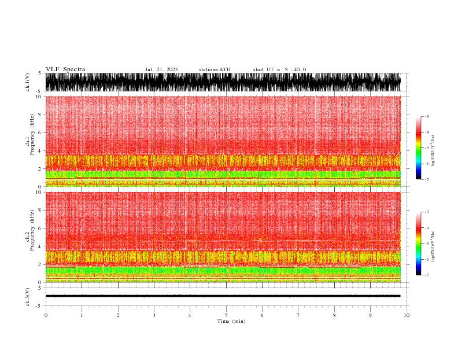Click time-axis tick label "2"

pyautogui.click(x=118, y=315)
